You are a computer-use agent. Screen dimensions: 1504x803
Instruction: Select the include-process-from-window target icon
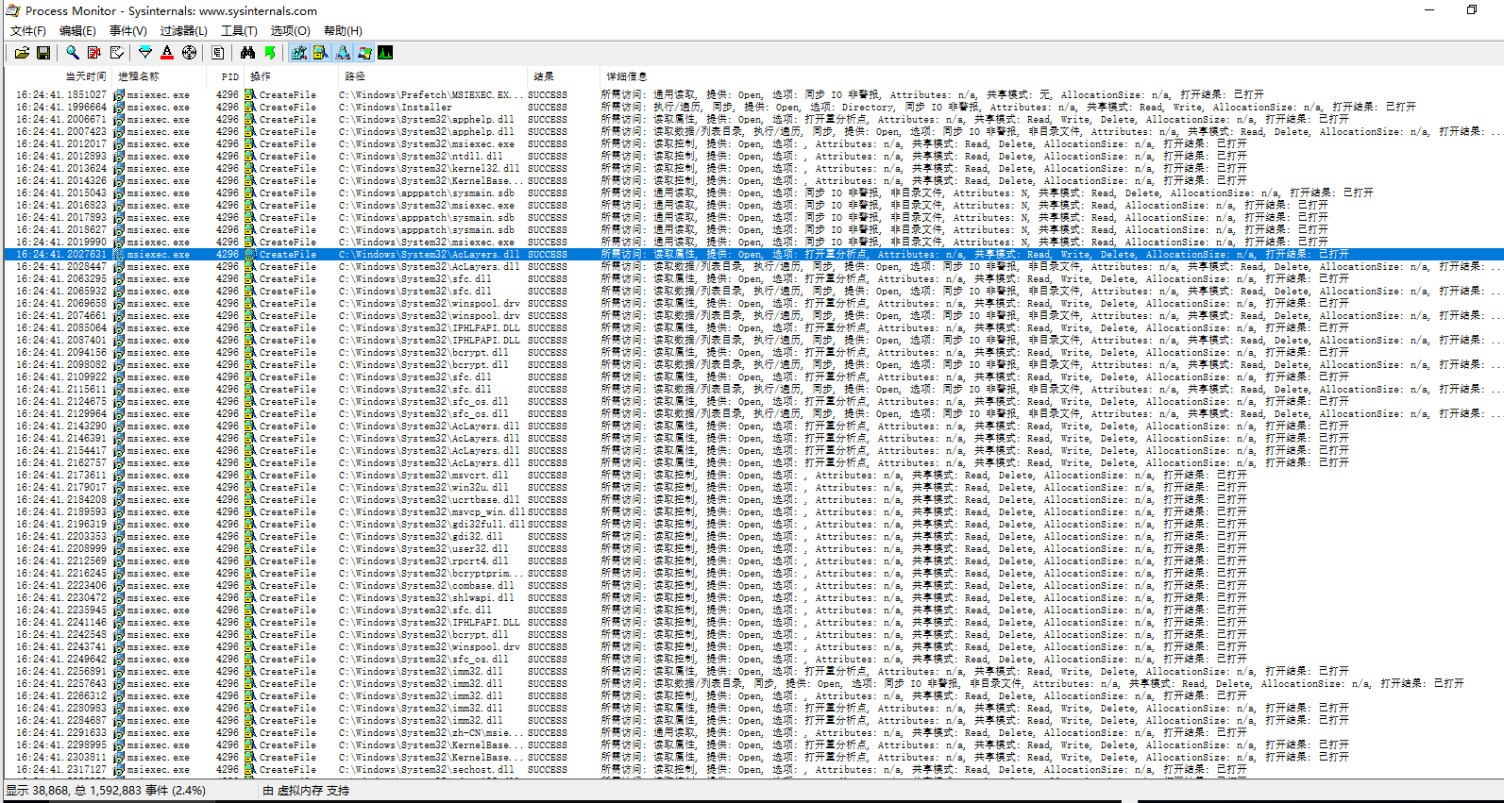(190, 53)
